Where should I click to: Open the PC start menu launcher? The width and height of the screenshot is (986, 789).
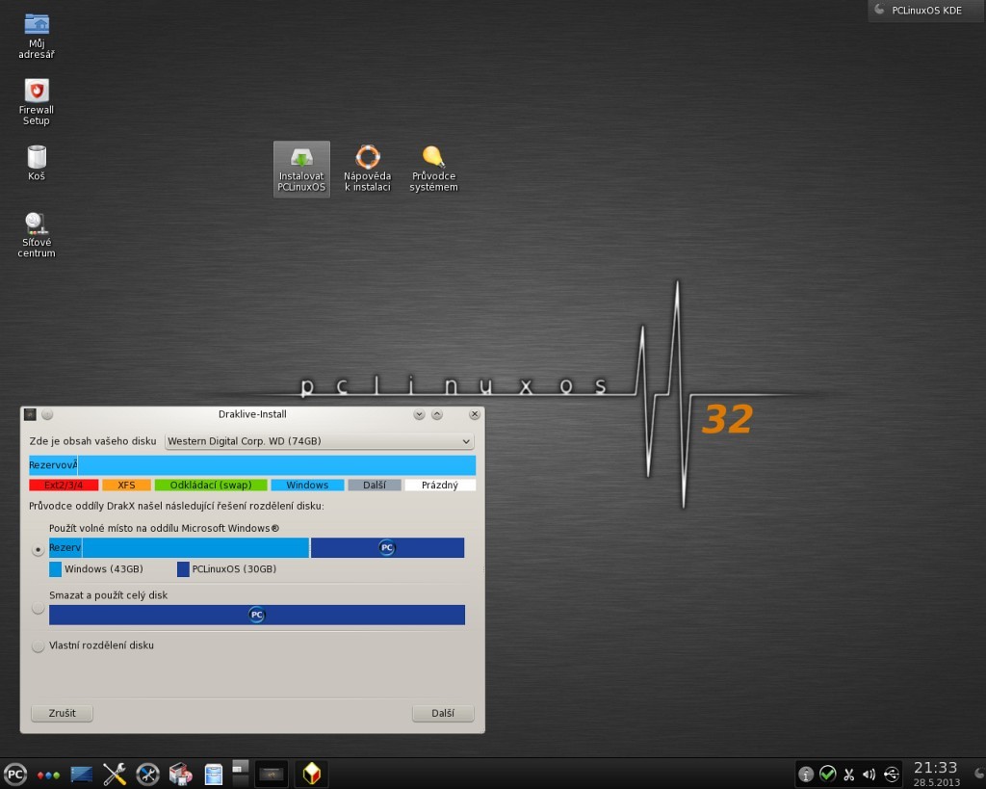[15, 774]
